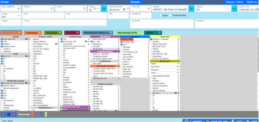Enable the Statim checkbox

(161, 15)
